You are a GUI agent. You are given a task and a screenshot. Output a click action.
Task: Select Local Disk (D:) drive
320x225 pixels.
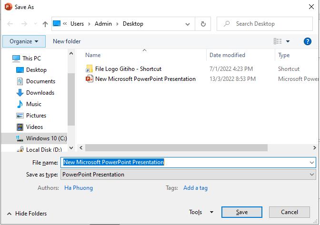point(44,149)
